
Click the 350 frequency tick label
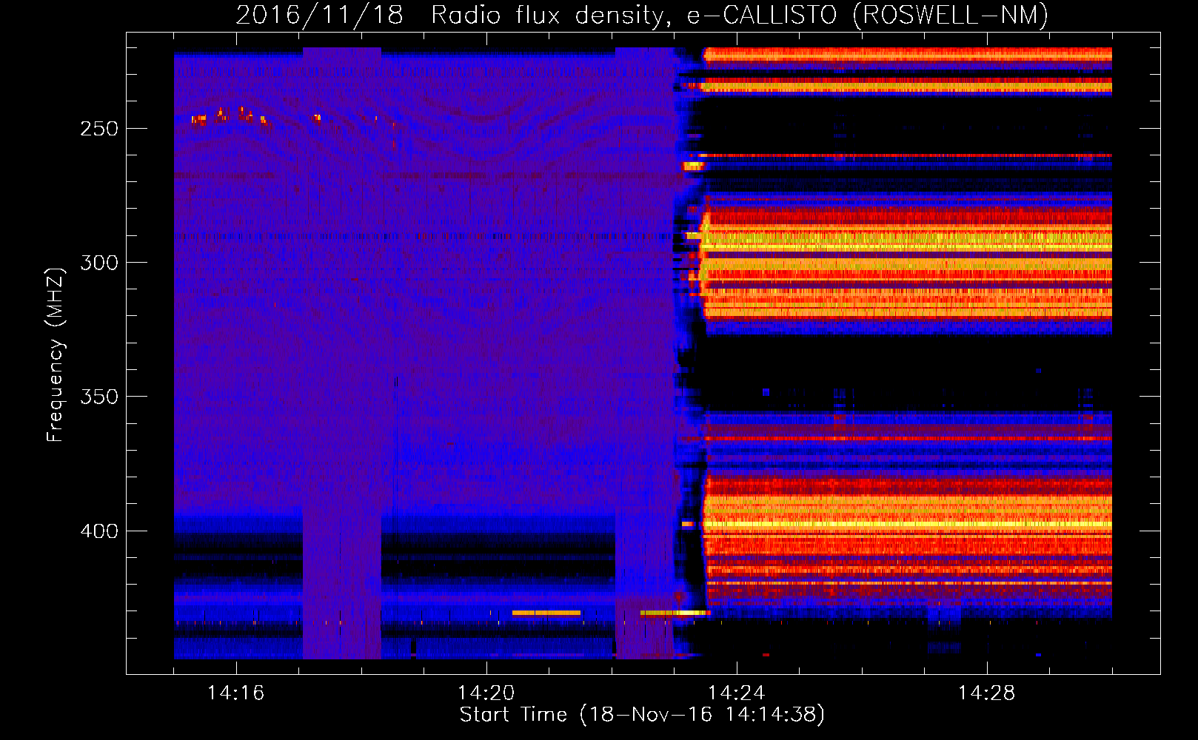coord(99,397)
